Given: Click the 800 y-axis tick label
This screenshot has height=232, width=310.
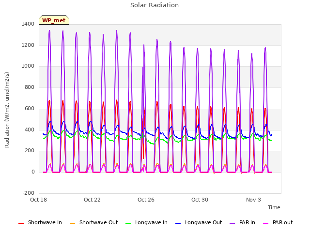Looking at the screenshot, I should click(x=30, y=87).
